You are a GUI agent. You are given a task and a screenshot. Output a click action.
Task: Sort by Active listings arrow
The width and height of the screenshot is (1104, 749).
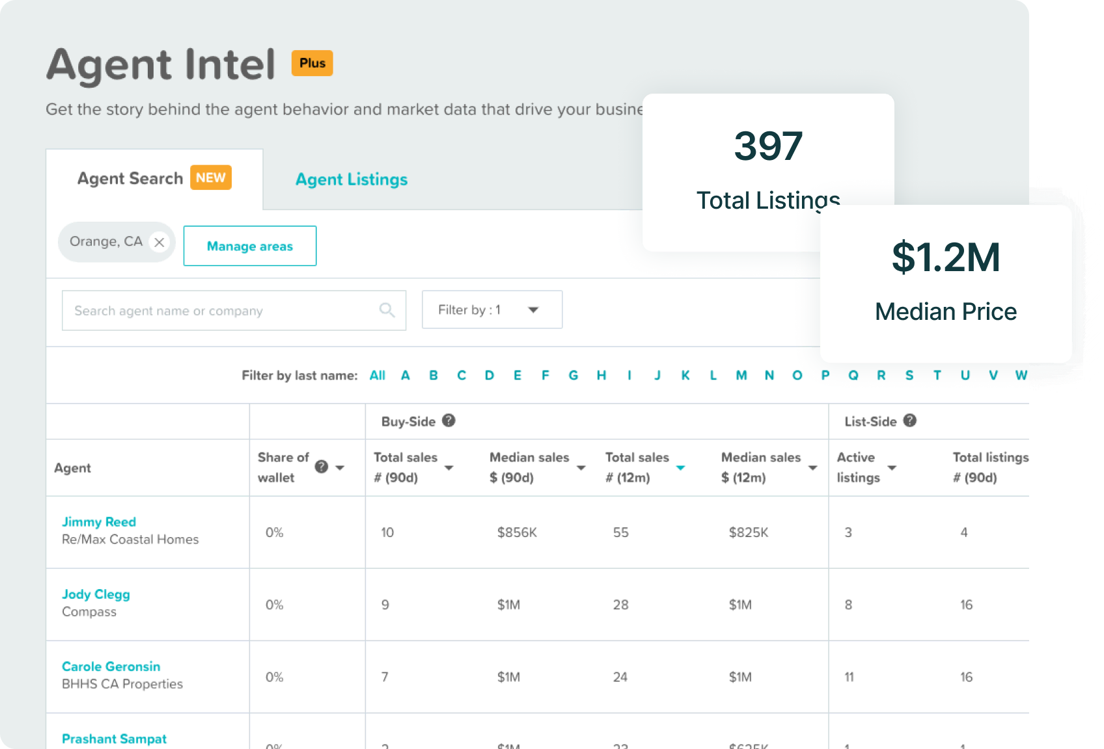point(892,467)
